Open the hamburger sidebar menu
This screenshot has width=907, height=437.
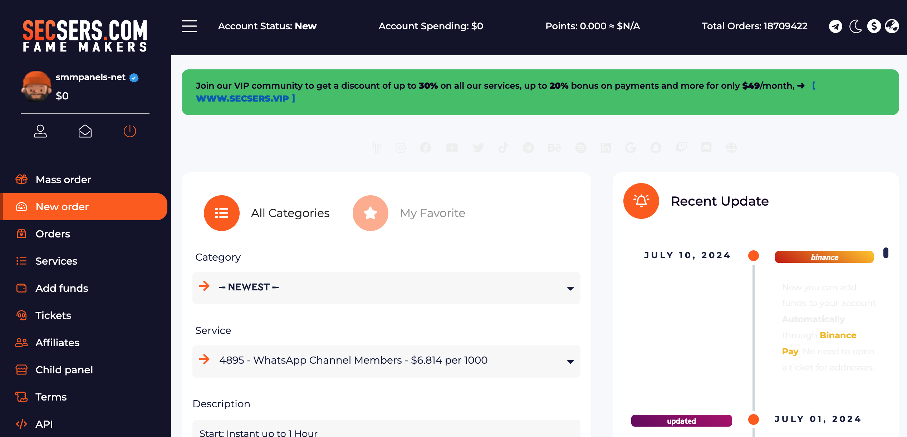pos(189,26)
